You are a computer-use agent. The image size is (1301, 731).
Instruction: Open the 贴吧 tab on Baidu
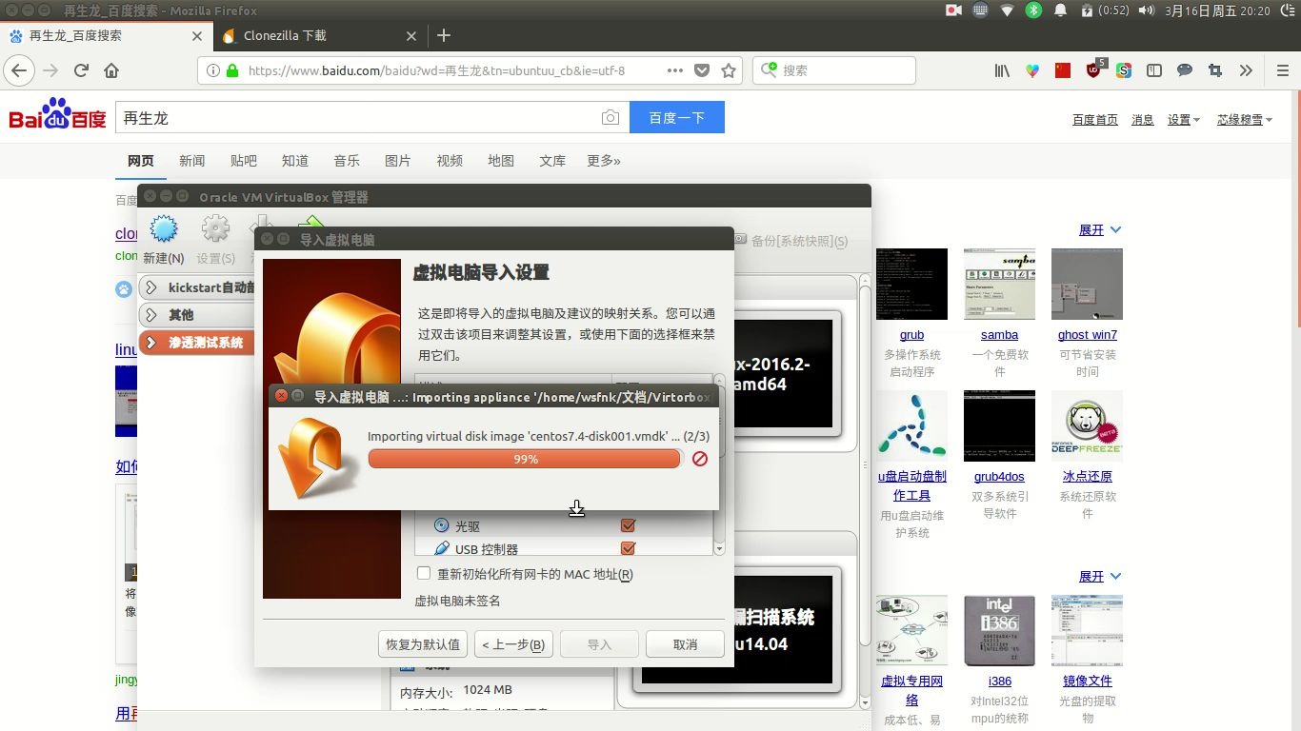[x=244, y=161]
